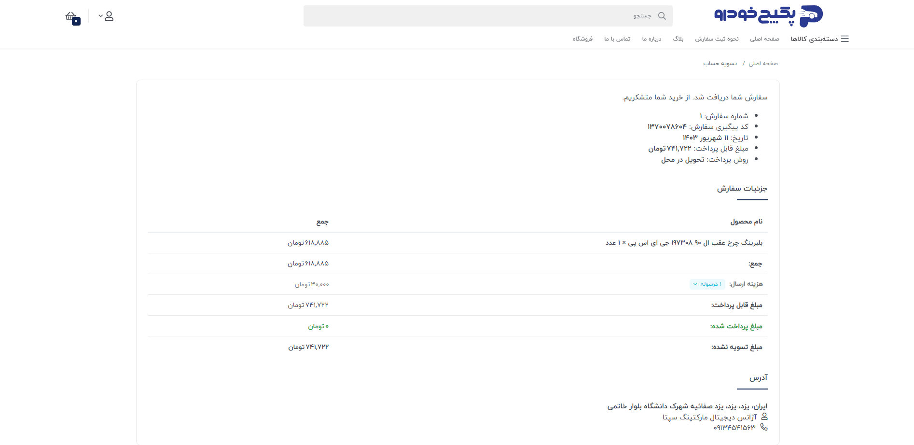
Task: Go to صفحه اصلی in navigation bar
Action: pyautogui.click(x=764, y=39)
